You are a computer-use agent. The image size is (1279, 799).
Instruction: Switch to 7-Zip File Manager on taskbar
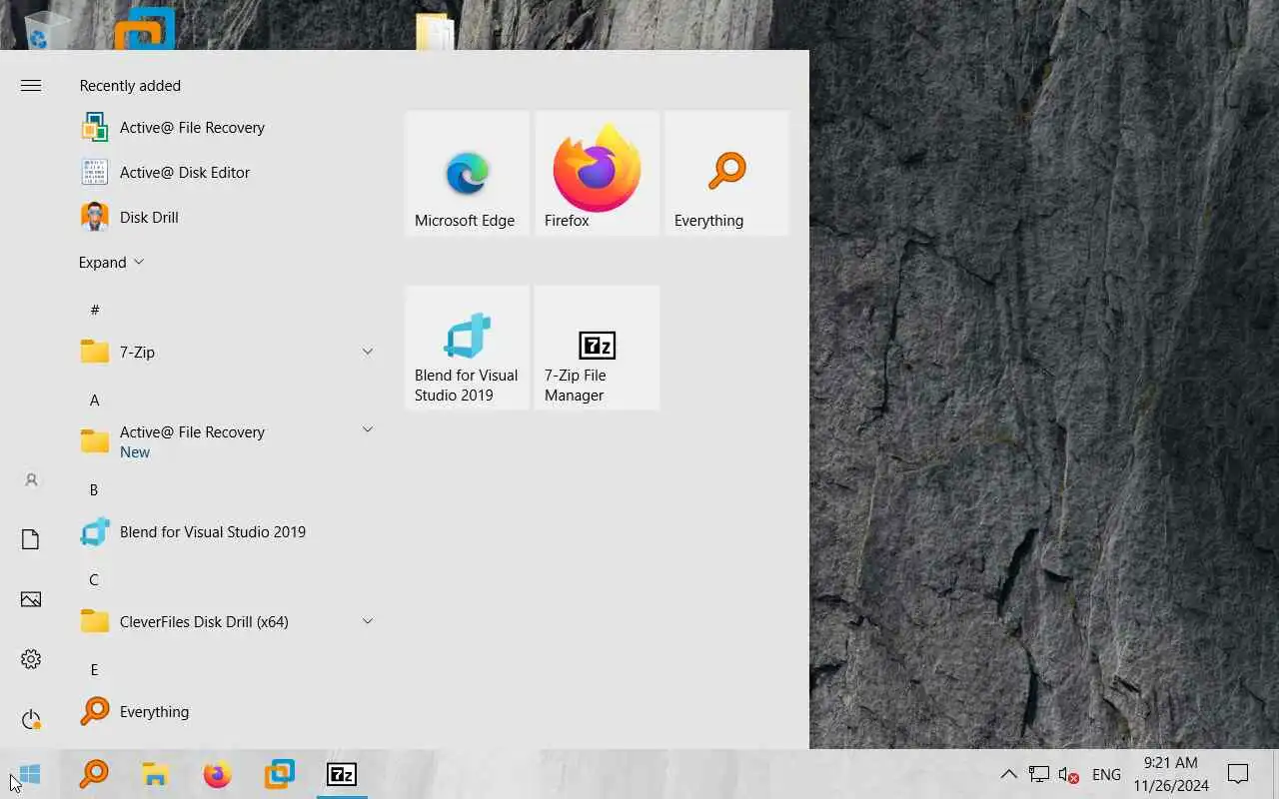tap(342, 774)
